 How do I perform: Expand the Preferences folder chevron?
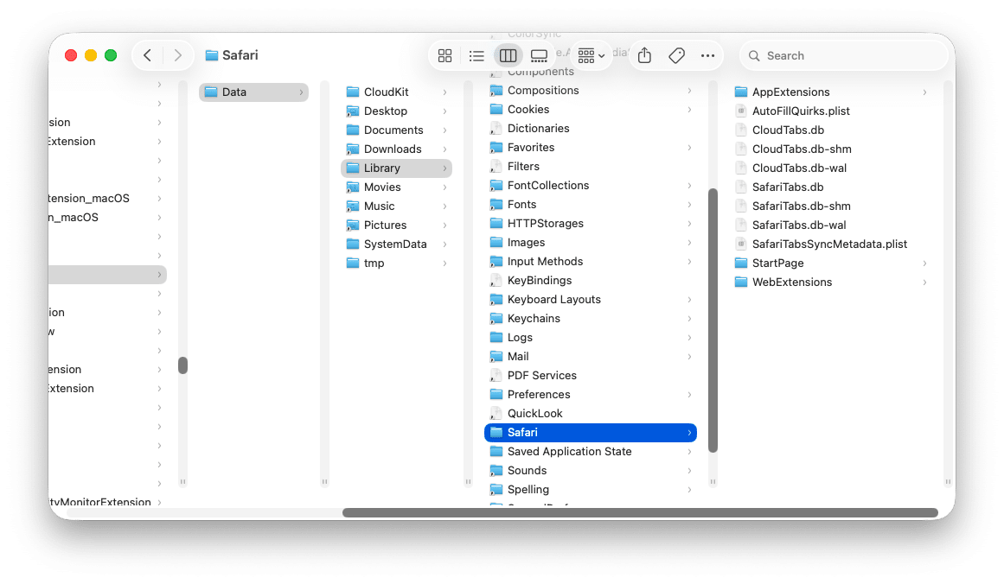coord(689,394)
